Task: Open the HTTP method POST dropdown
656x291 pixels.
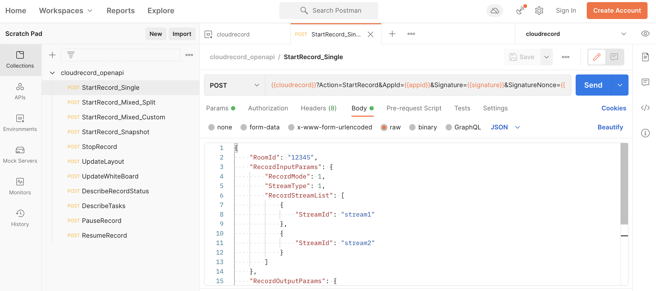Action: point(234,85)
